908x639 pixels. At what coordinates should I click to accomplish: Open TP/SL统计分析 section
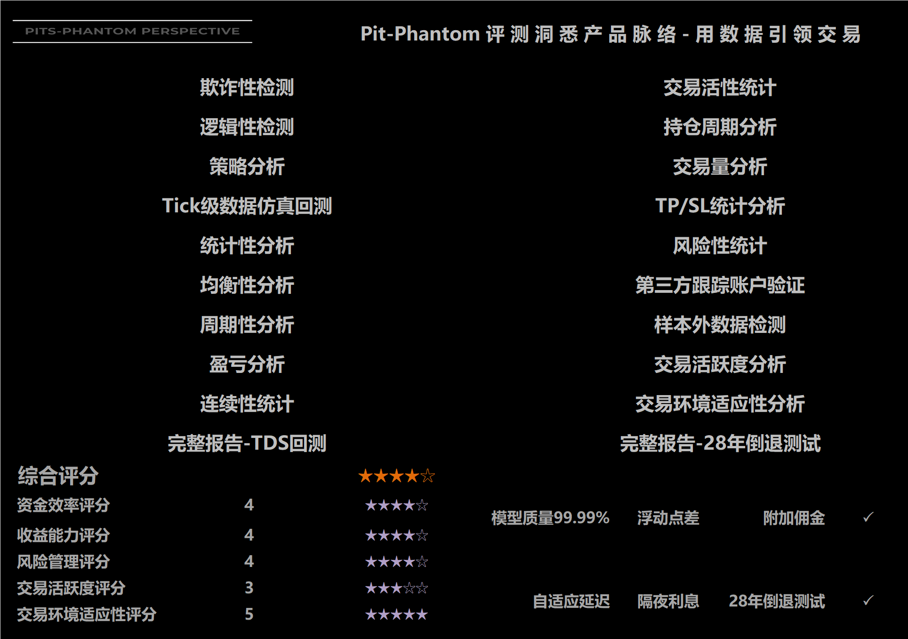click(x=720, y=206)
